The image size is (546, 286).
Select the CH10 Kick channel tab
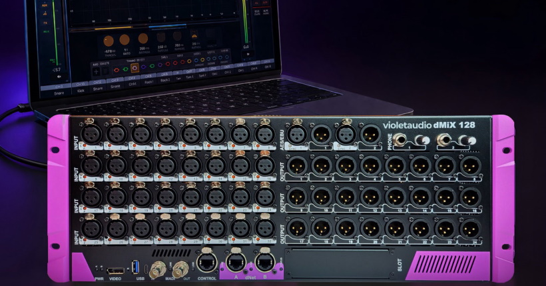click(81, 87)
